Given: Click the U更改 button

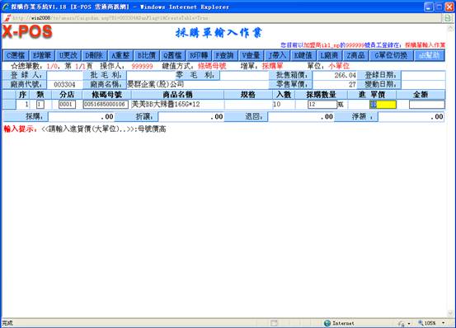Looking at the screenshot, I should tap(68, 55).
